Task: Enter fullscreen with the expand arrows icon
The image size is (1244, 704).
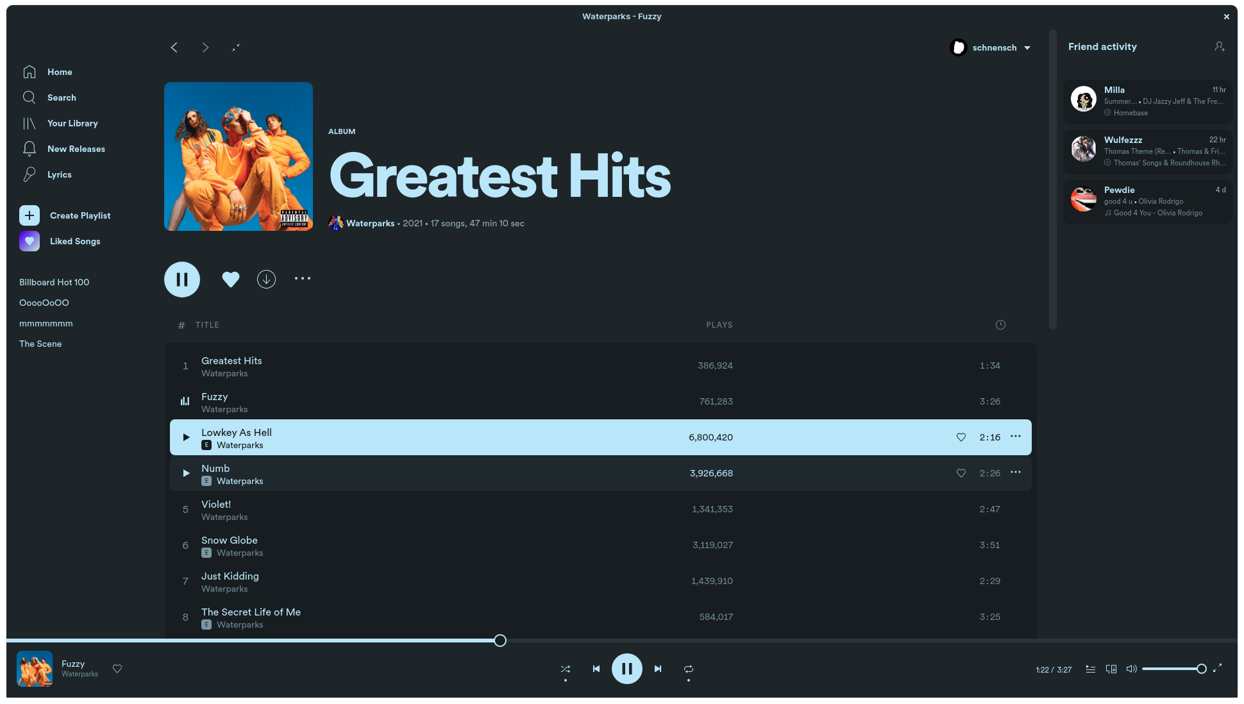Action: (1217, 668)
